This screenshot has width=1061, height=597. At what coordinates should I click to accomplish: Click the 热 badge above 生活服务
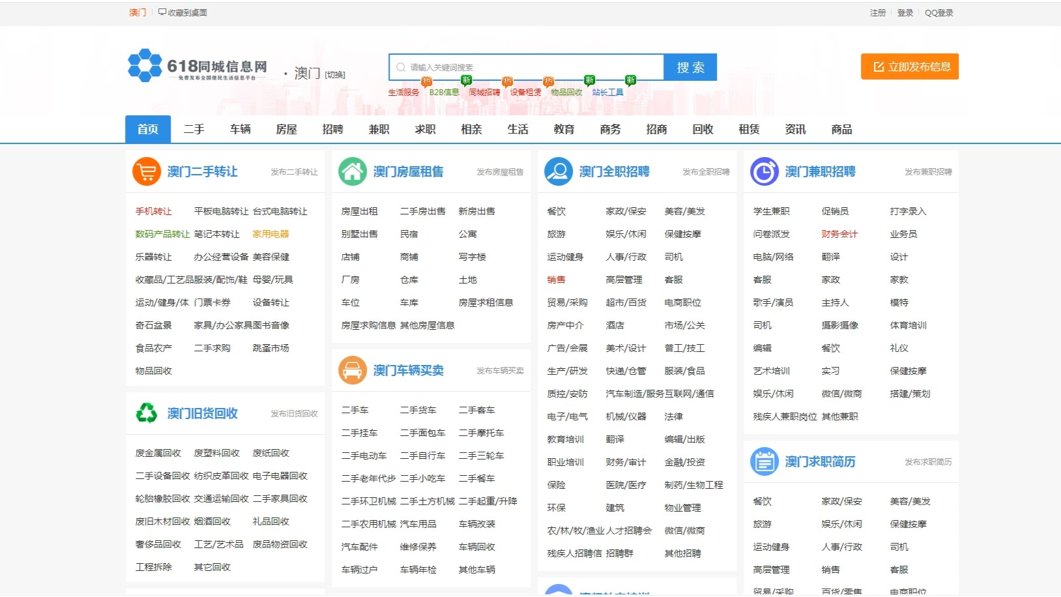coord(426,81)
